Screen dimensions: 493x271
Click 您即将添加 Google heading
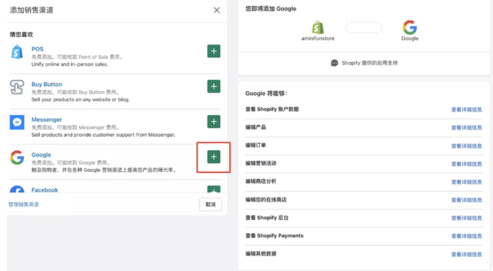(x=271, y=9)
